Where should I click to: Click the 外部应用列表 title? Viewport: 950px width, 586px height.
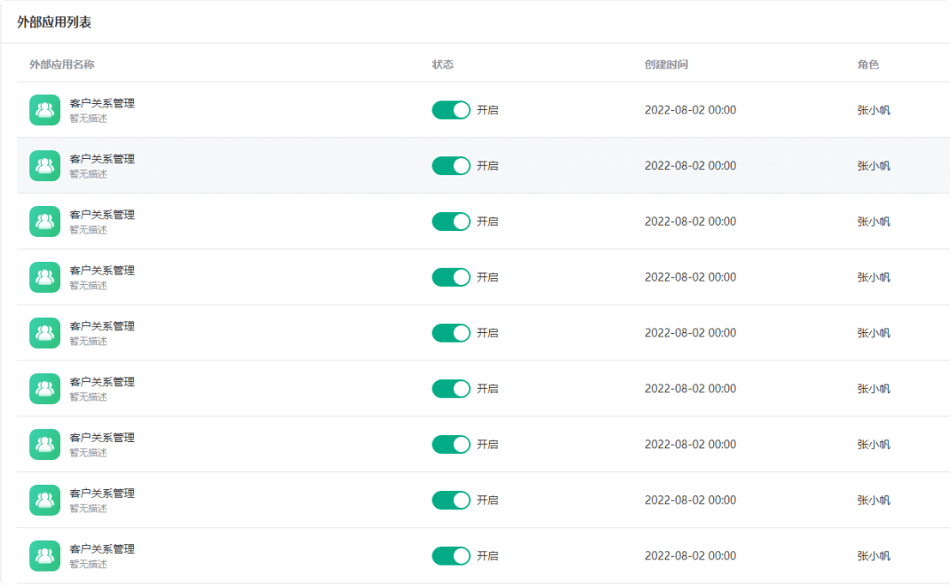coord(54,22)
